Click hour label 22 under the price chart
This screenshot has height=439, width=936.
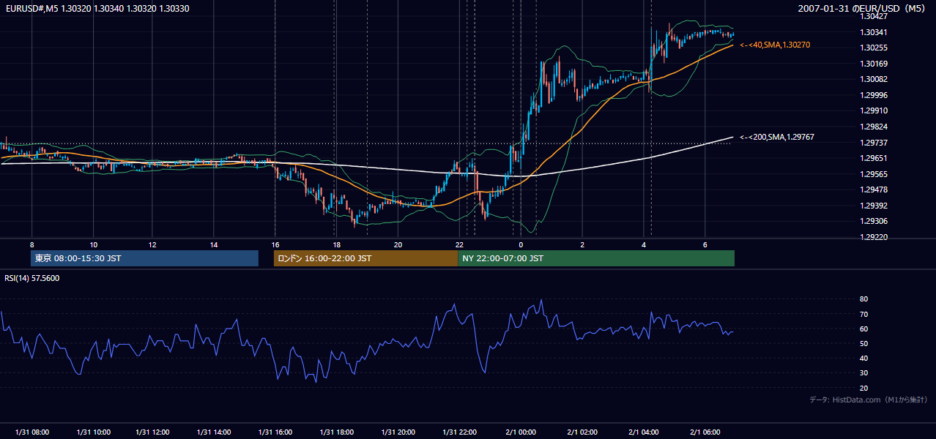pos(459,244)
